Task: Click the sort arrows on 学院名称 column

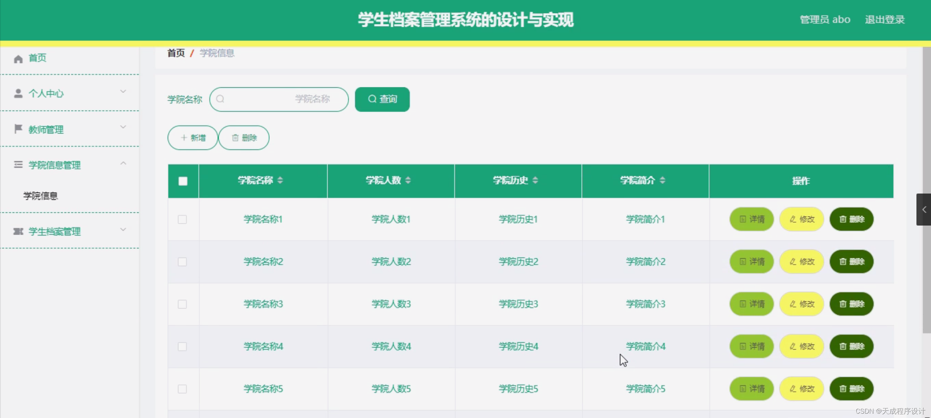Action: pyautogui.click(x=280, y=180)
